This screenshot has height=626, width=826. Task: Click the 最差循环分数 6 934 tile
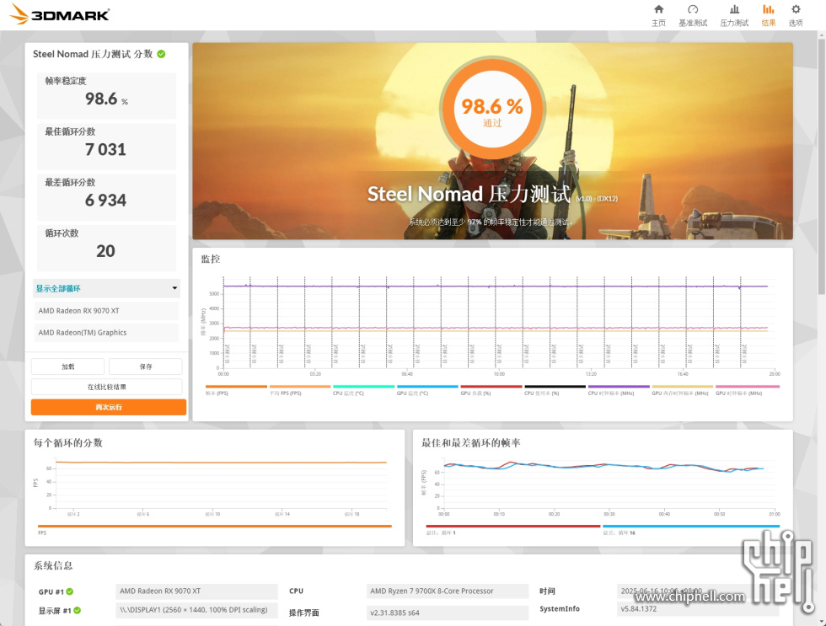pos(106,197)
